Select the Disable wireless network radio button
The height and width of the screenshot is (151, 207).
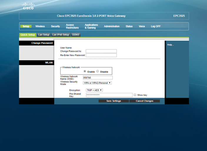(98, 71)
